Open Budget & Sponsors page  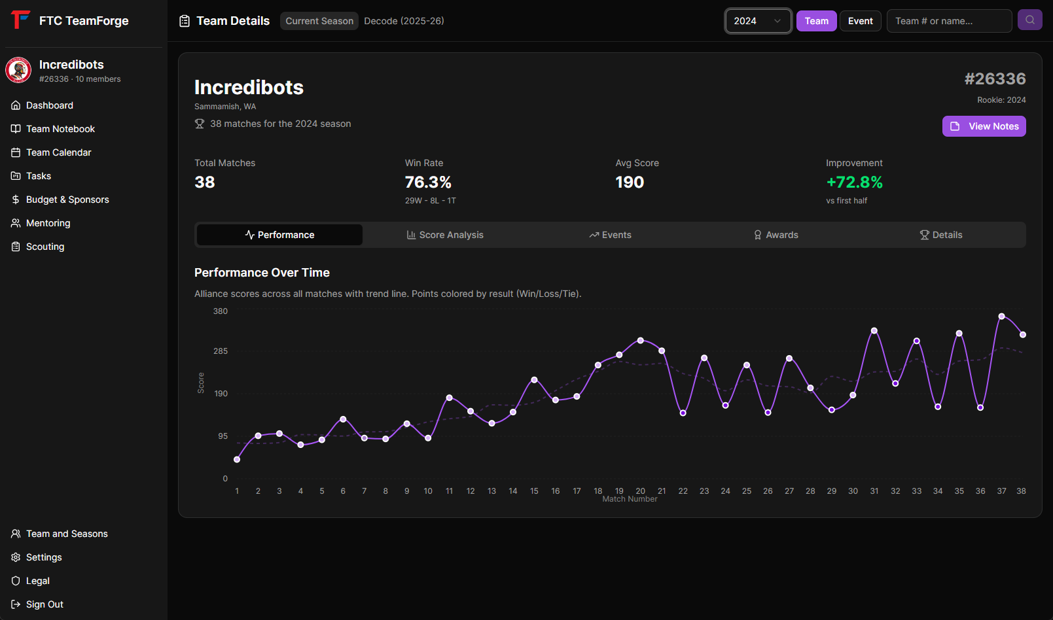(x=67, y=199)
